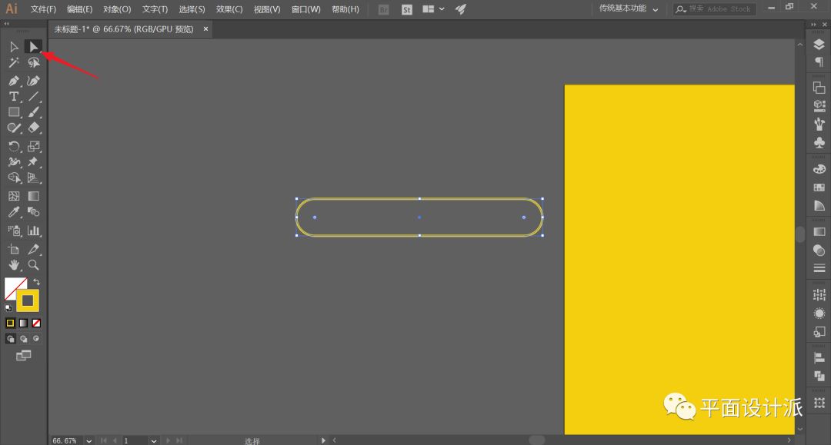
Task: Open the 效果(C) menu
Action: click(x=229, y=9)
